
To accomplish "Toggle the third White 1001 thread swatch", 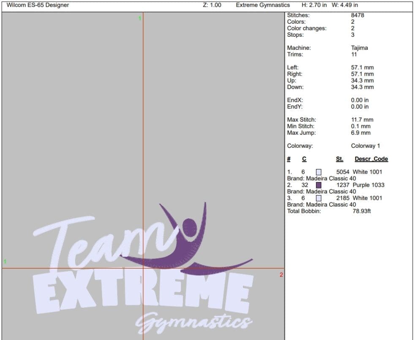I will 319,198.
